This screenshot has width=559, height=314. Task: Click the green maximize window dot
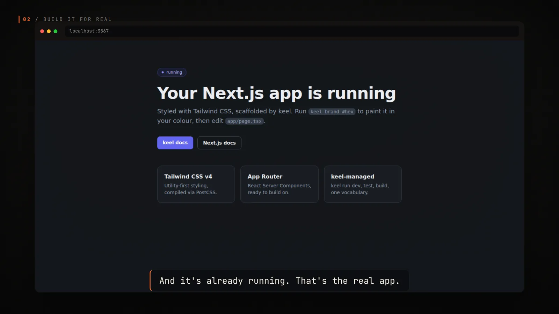point(56,31)
